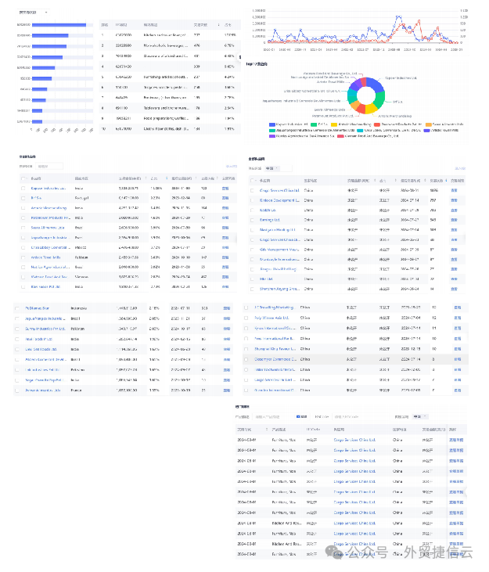Check the Poly Winner Asia Ltd. row

click(x=246, y=318)
